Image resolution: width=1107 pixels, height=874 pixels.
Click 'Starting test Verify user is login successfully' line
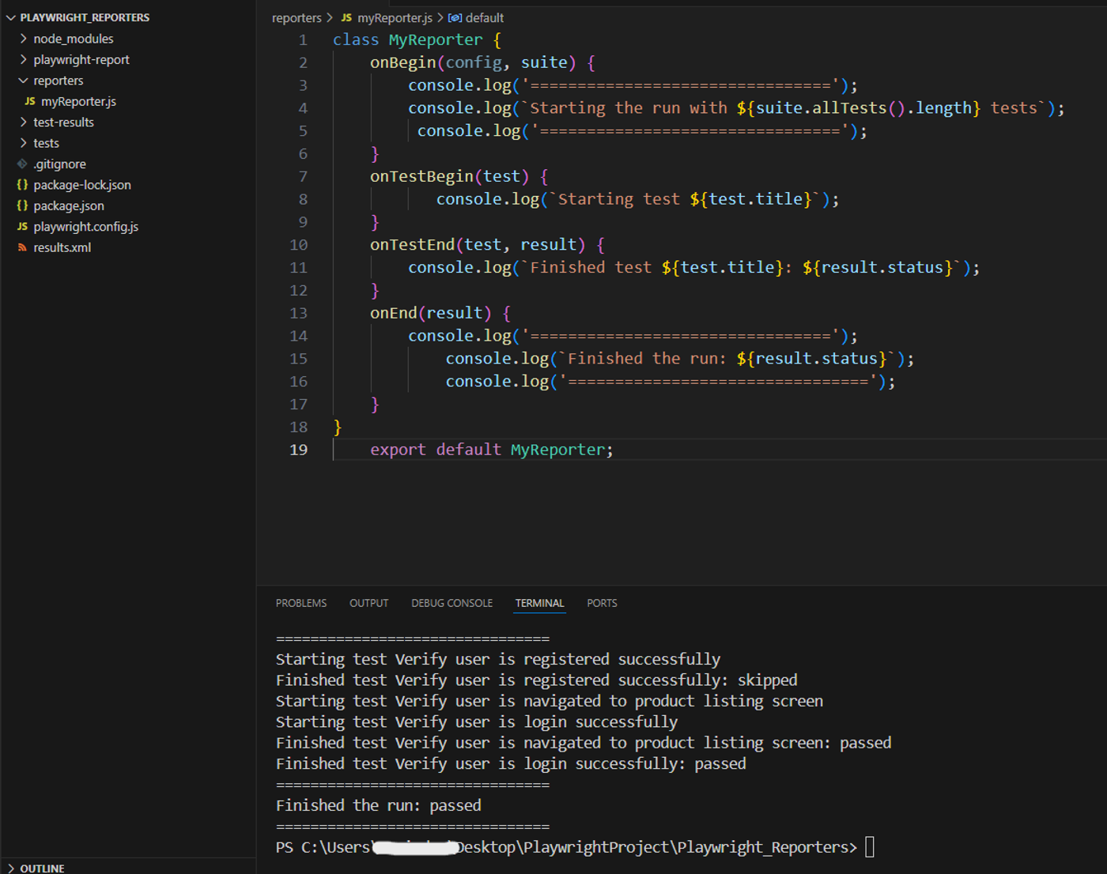tap(477, 721)
